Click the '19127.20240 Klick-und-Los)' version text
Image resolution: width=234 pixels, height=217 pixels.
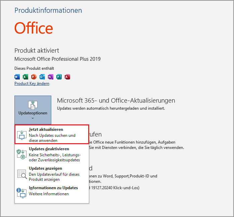[x=115, y=188]
